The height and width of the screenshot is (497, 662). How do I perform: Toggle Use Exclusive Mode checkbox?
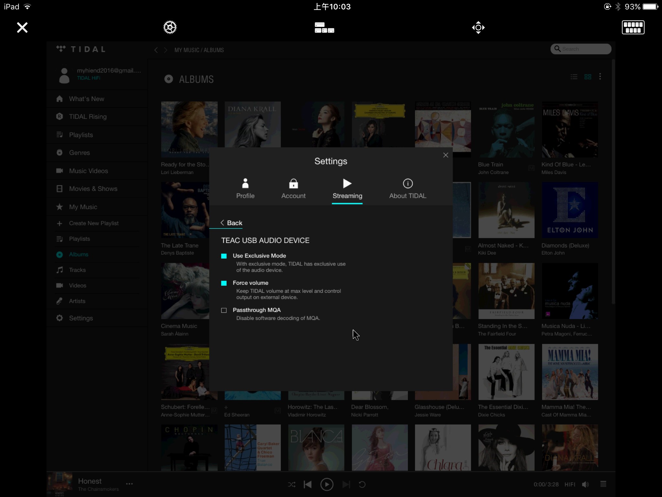(224, 256)
